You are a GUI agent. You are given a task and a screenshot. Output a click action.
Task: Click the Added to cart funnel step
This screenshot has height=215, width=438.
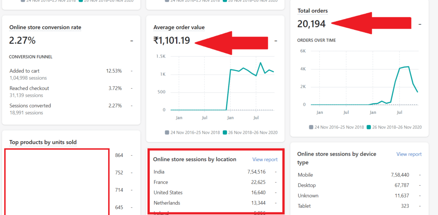[x=24, y=71]
